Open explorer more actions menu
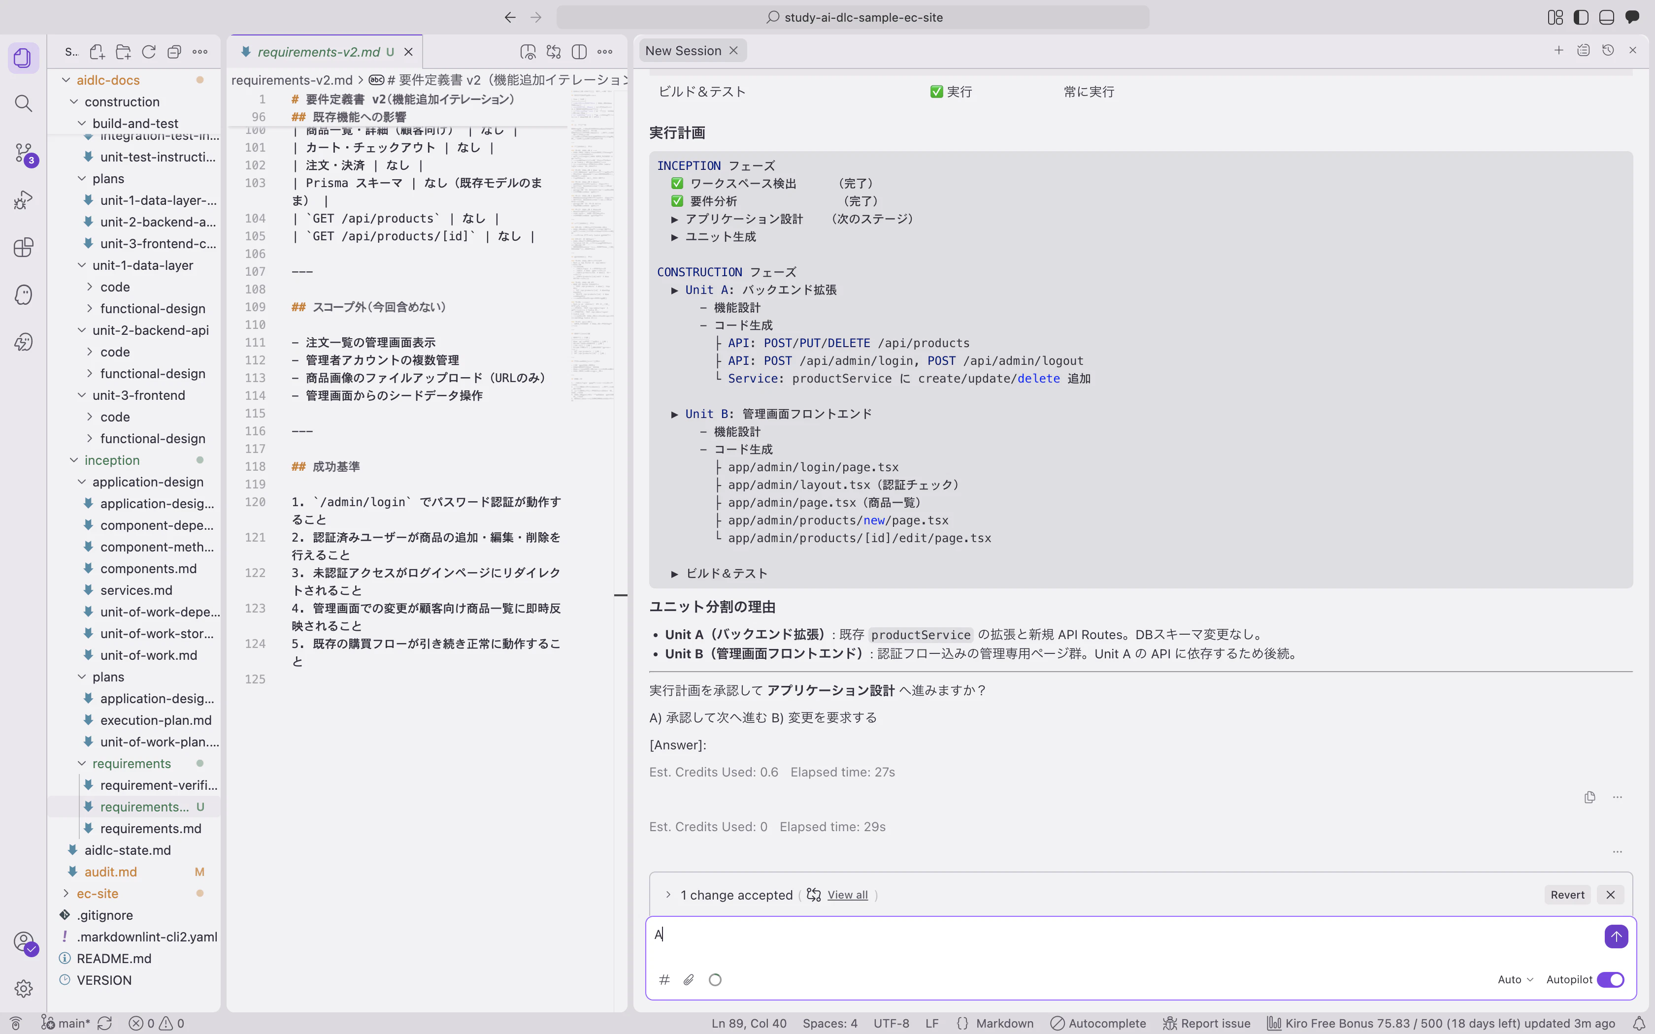Viewport: 1655px width, 1034px height. [x=199, y=51]
